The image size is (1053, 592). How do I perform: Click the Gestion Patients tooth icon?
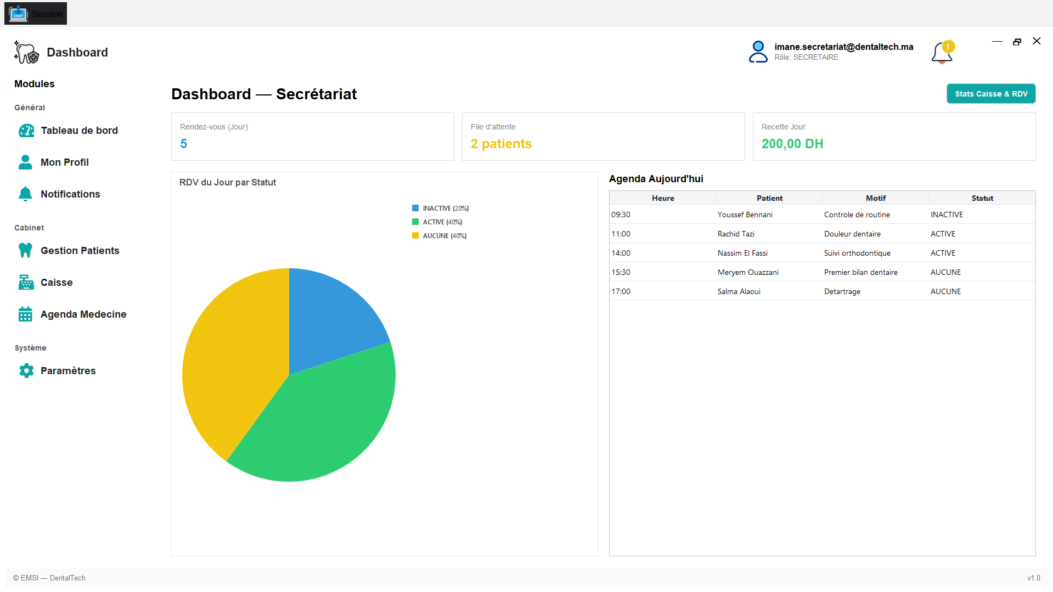25,251
